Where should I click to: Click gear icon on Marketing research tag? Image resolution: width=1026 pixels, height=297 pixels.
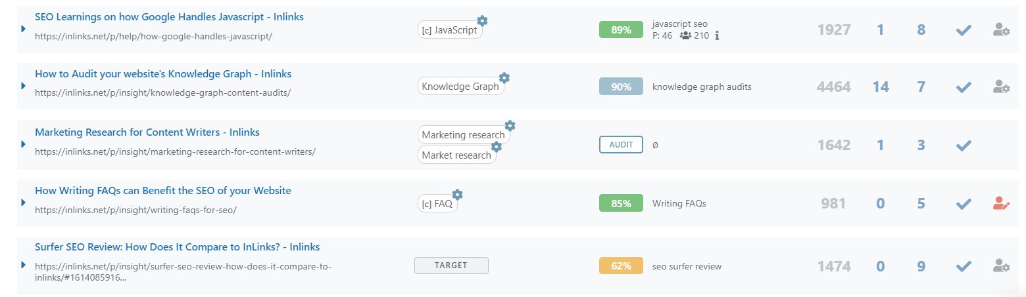(x=510, y=125)
